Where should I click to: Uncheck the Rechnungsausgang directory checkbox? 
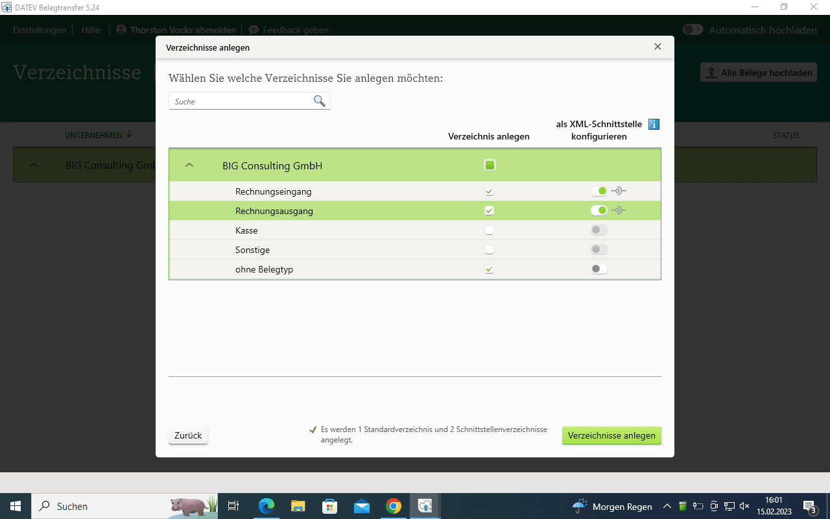490,211
